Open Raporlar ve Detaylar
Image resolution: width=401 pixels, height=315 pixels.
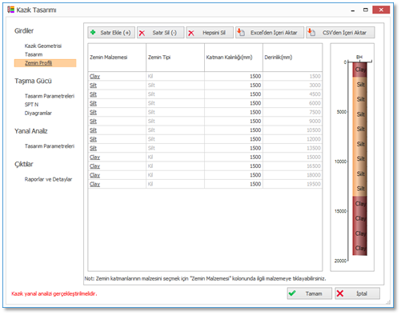(48, 179)
